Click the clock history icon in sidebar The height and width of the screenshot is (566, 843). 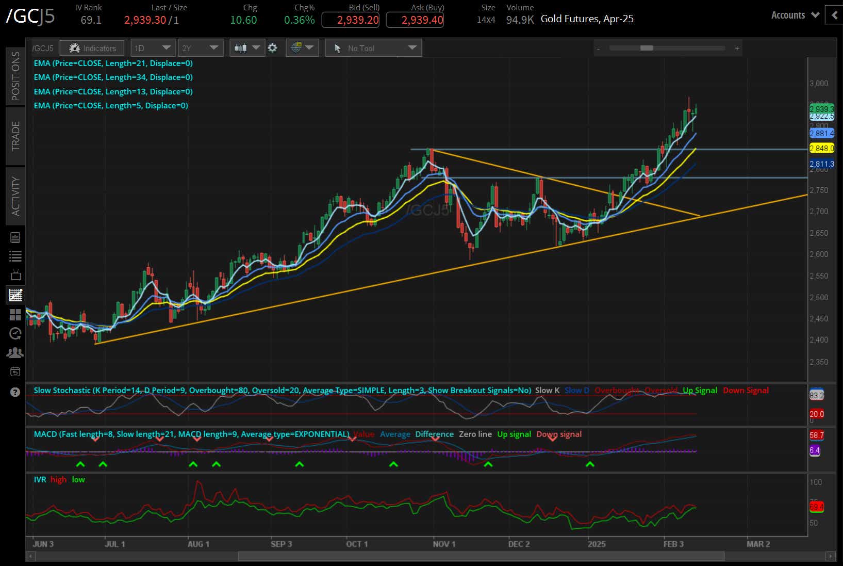tap(15, 333)
